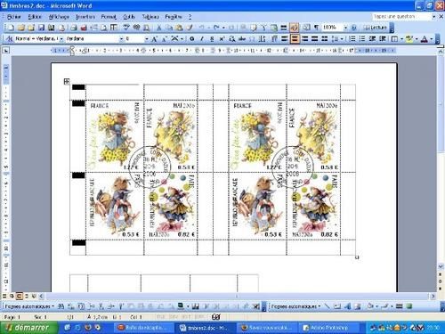Screen dimensions: 445x334
Task: Cut selection with the scissors icon
Action: point(159,28)
